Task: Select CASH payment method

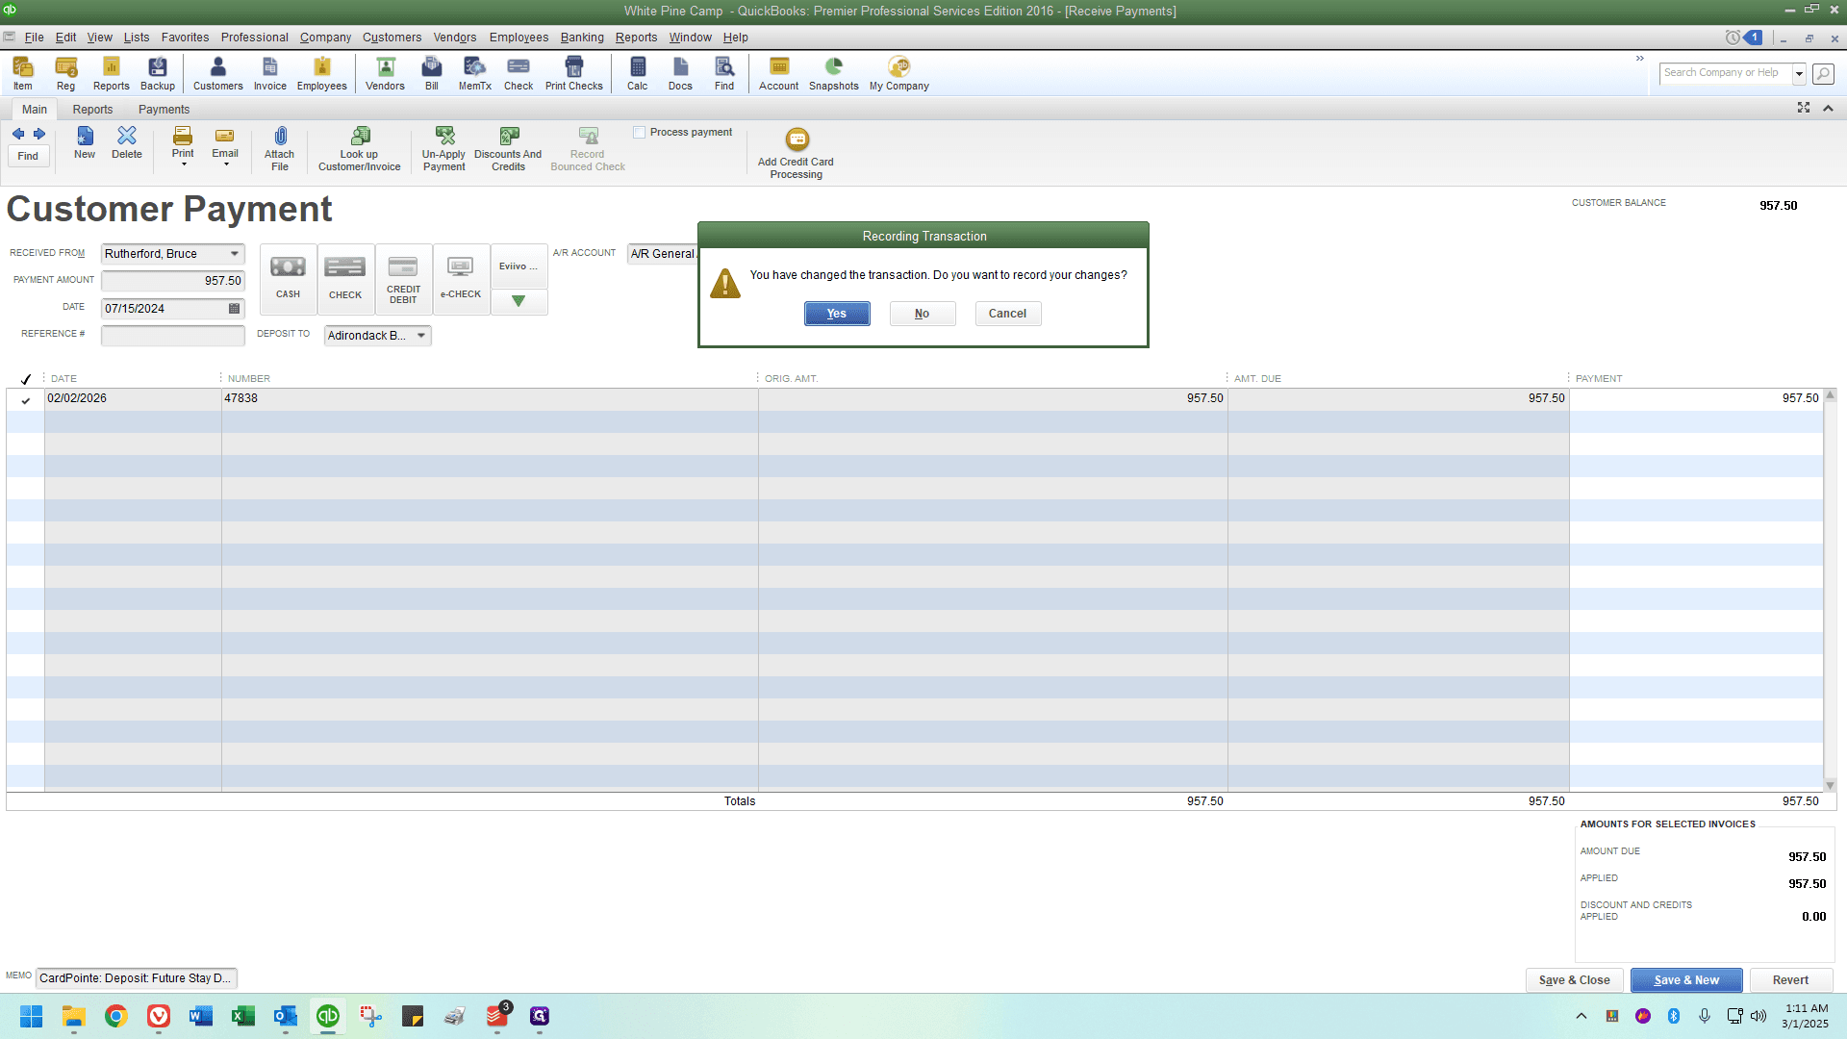Action: (288, 279)
